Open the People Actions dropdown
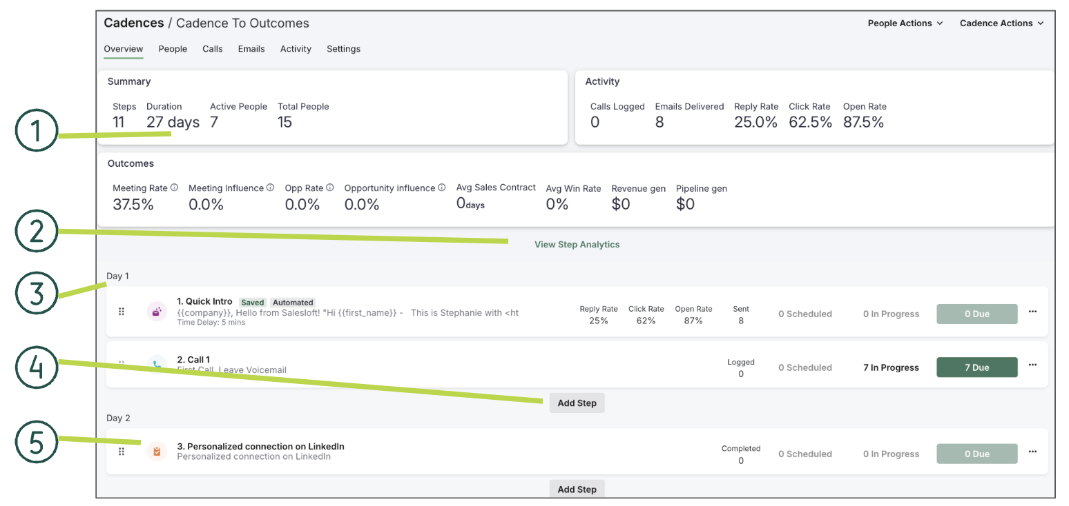1069x506 pixels. pos(905,23)
